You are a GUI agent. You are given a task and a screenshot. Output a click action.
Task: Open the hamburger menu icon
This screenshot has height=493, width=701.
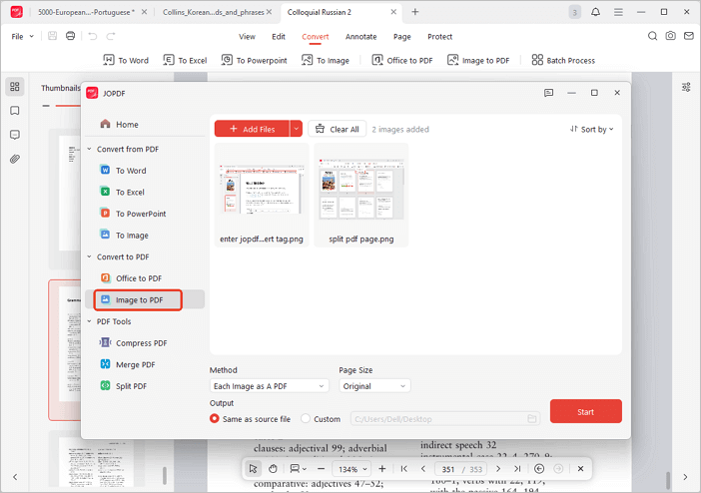618,12
